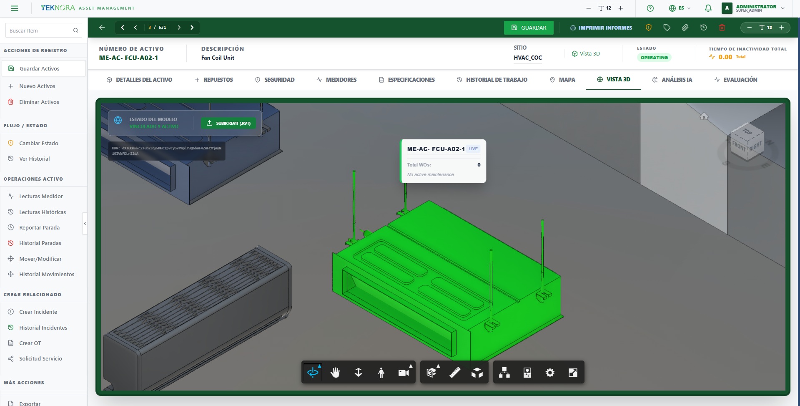Click the red trash delete icon
800x406 pixels.
tap(722, 28)
